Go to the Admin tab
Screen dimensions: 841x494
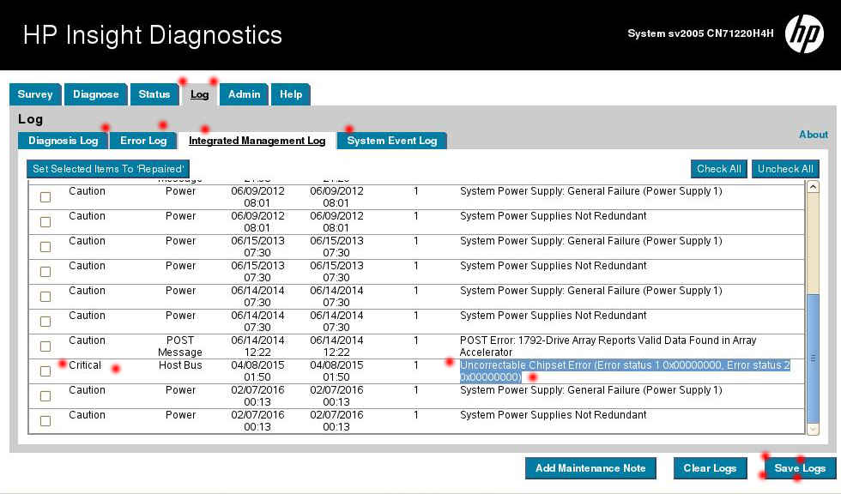tap(244, 94)
